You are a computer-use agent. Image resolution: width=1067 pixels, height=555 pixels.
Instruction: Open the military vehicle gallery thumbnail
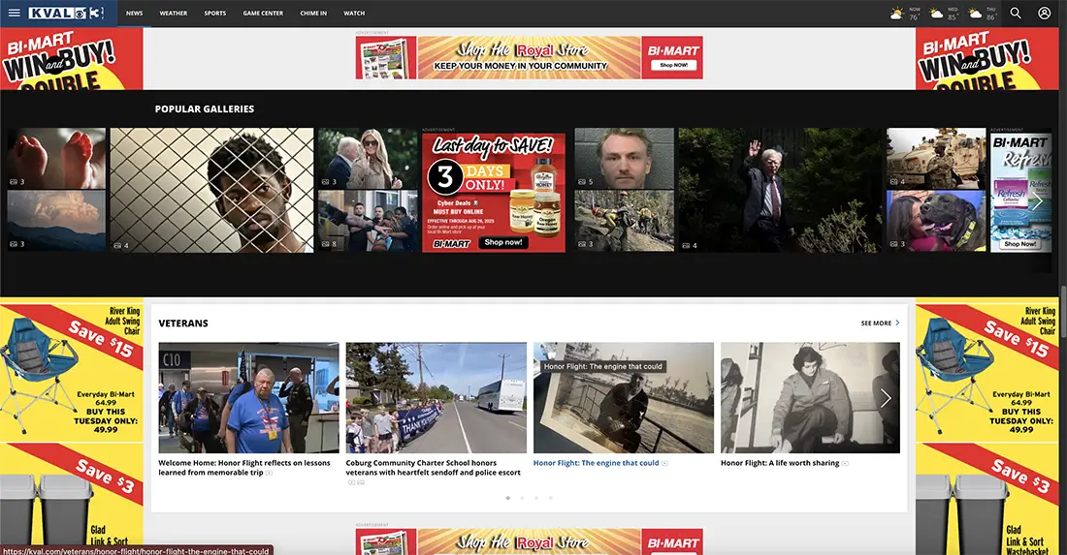[x=936, y=158]
